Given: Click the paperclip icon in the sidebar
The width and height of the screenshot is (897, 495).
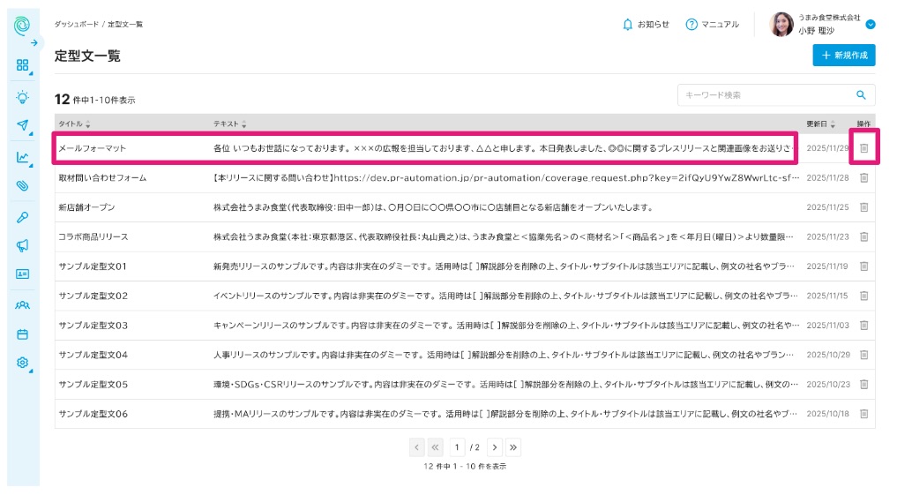Looking at the screenshot, I should pyautogui.click(x=22, y=186).
